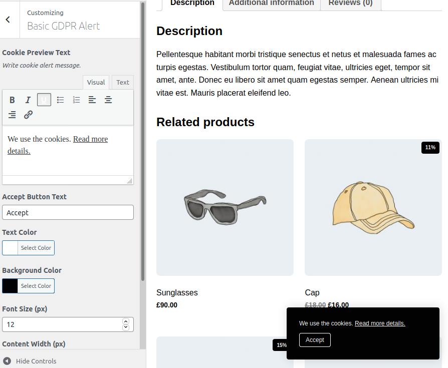448x368 pixels.
Task: Open the black Background Color swatch
Action: coord(10,286)
